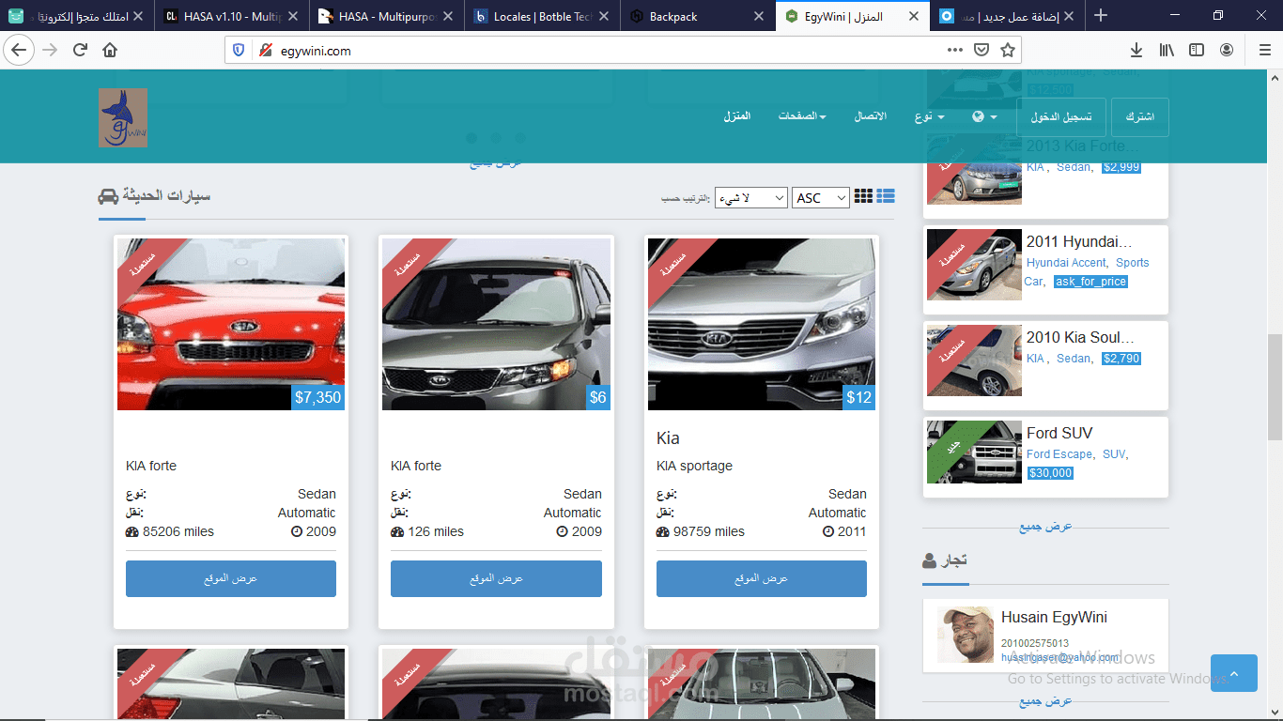This screenshot has width=1283, height=721.
Task: Open the red KIA forte car photo
Action: point(231,324)
